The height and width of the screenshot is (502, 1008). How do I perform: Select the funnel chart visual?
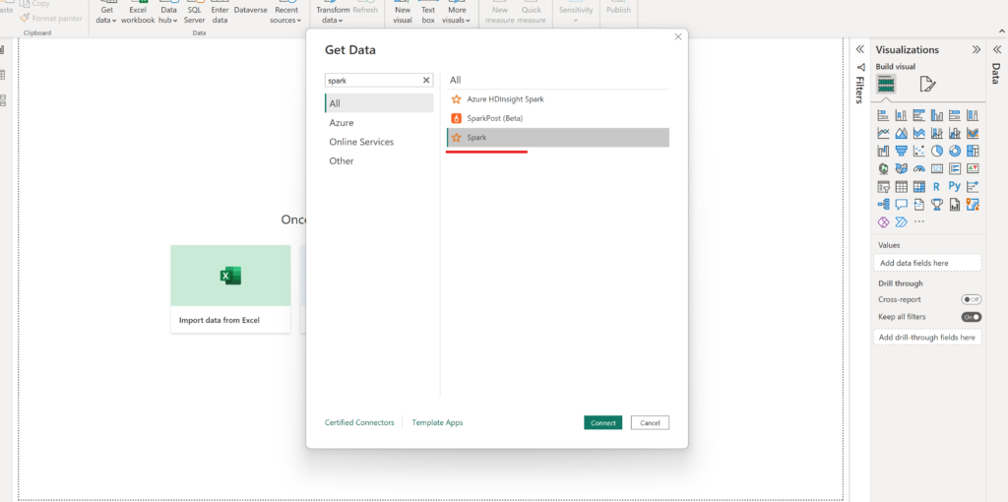[902, 151]
